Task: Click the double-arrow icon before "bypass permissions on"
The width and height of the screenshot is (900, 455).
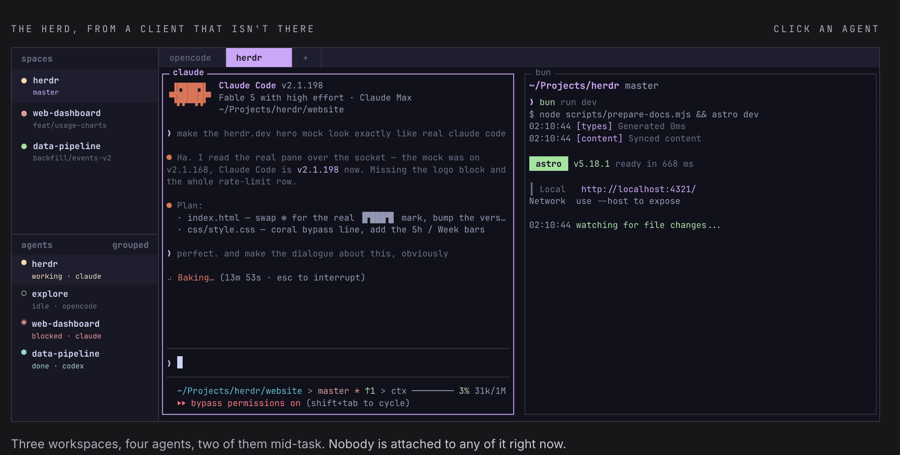Action: [181, 403]
